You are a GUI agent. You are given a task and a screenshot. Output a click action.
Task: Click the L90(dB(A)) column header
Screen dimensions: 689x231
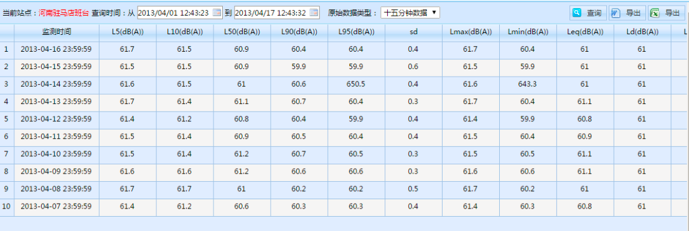pyautogui.click(x=299, y=32)
